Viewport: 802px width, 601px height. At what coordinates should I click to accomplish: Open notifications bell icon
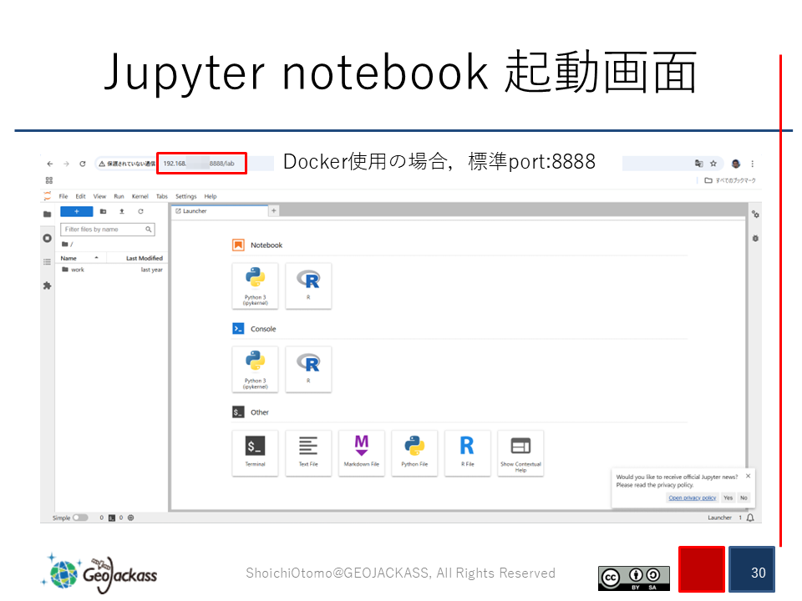(750, 518)
